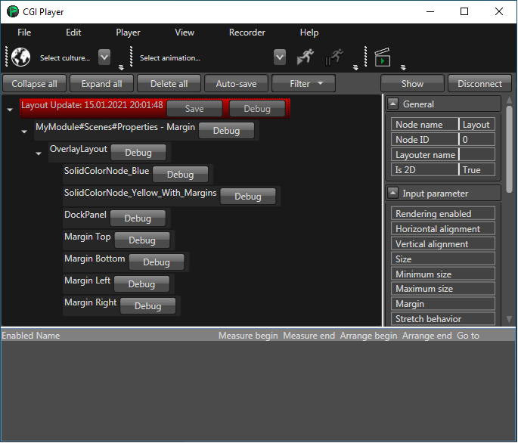Image resolution: width=518 pixels, height=443 pixels.
Task: Click the Delete all button
Action: 169,84
